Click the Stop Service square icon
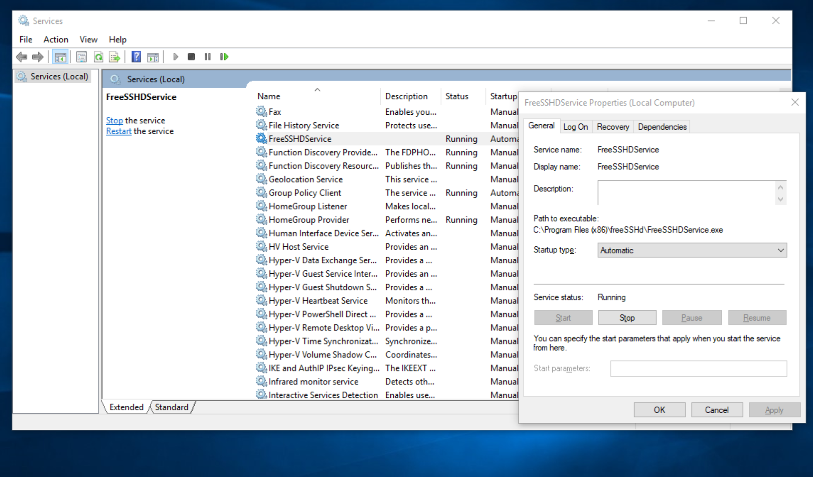Image resolution: width=813 pixels, height=477 pixels. coord(191,57)
